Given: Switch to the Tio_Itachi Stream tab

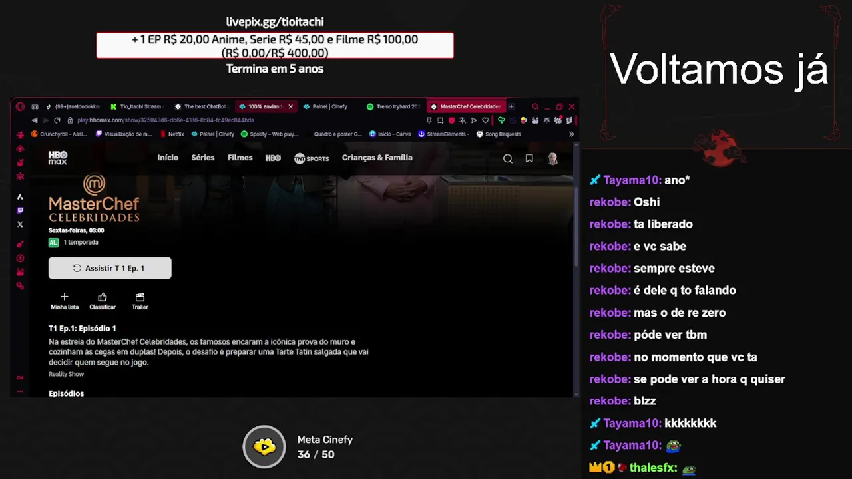Looking at the screenshot, I should click(136, 106).
